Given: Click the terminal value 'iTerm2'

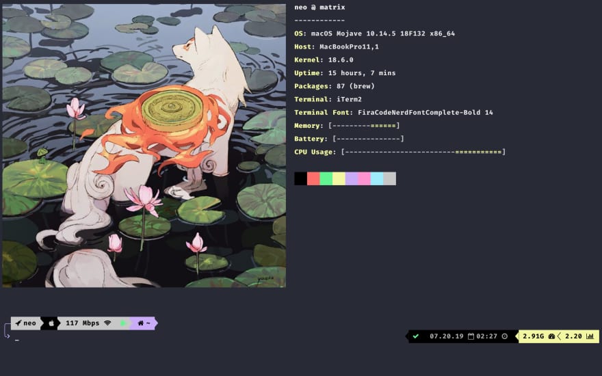Looking at the screenshot, I should (x=349, y=99).
